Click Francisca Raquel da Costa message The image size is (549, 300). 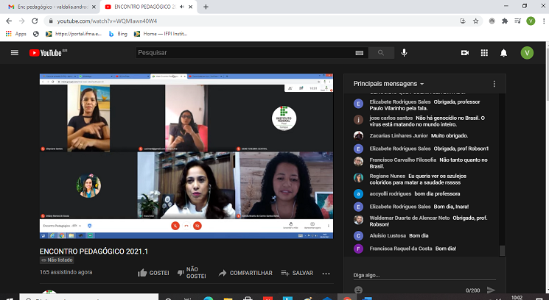tap(424, 249)
